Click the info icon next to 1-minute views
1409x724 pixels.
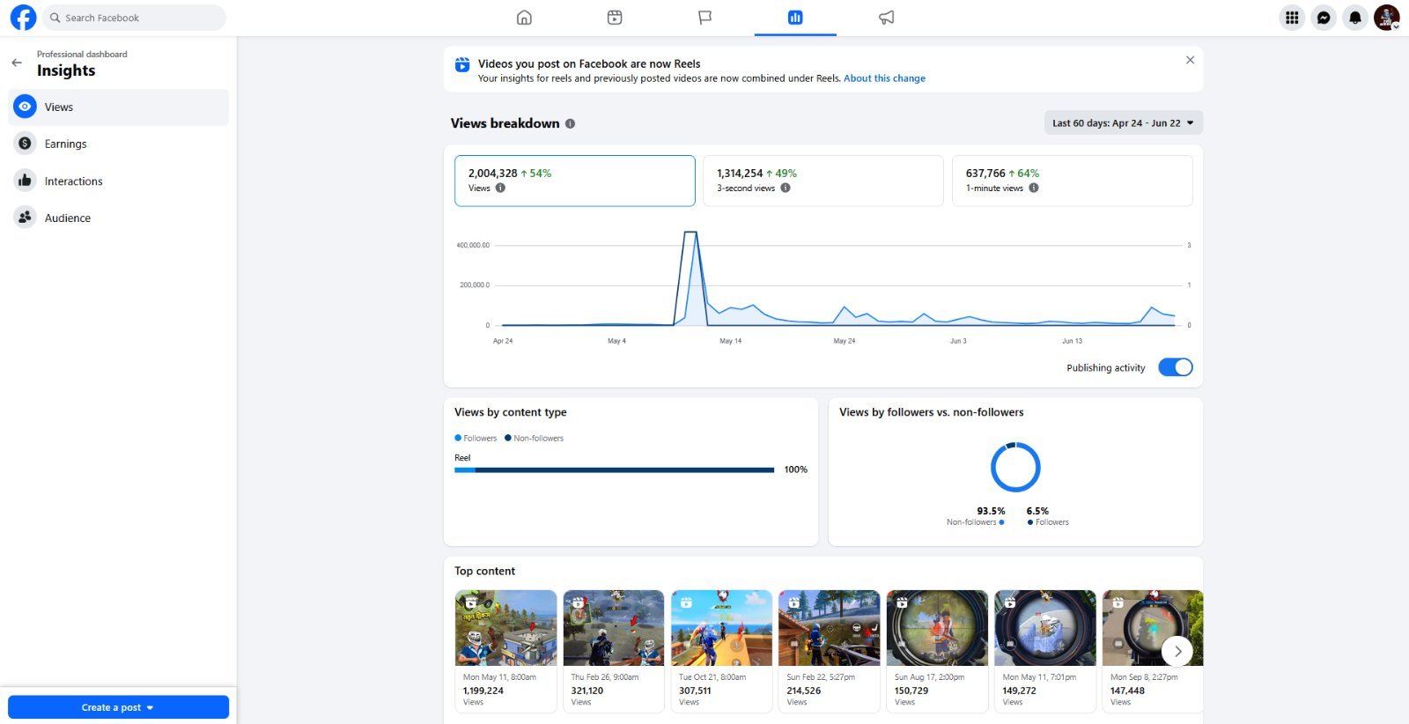(1034, 188)
